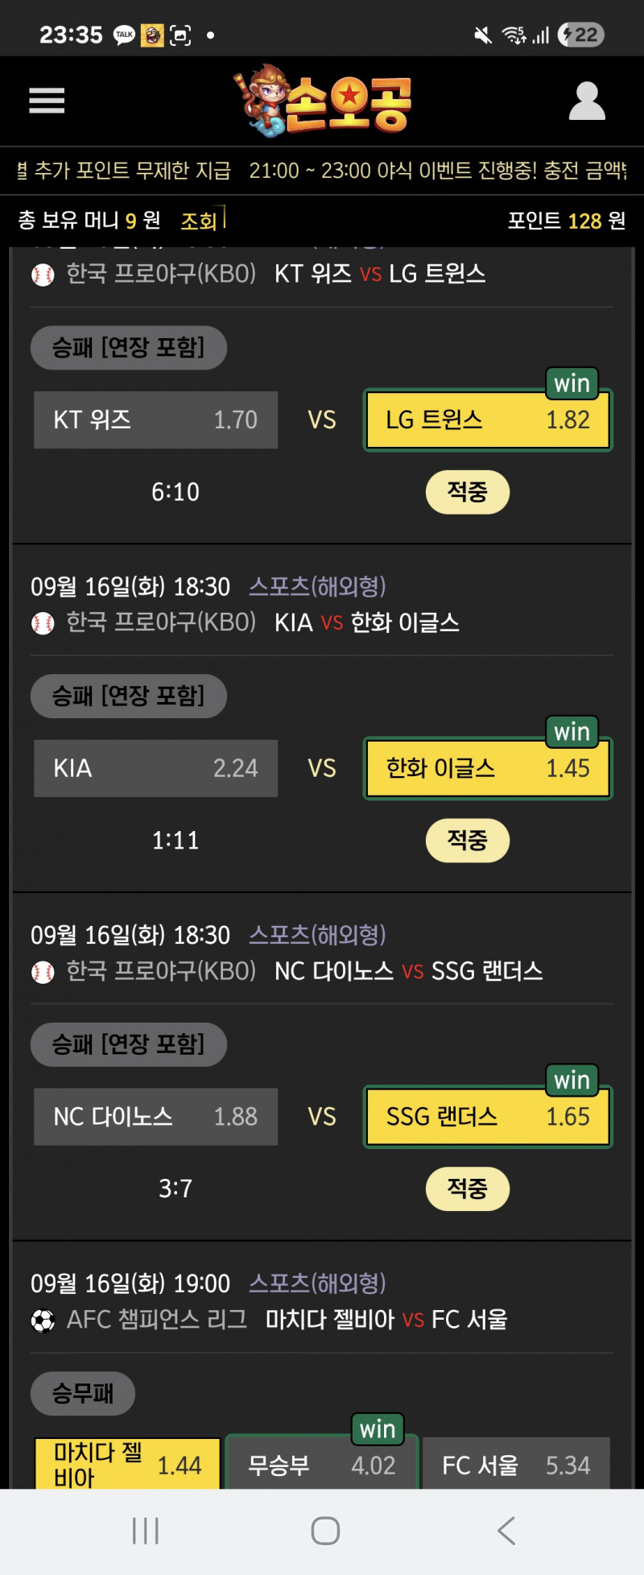Click the 조회 balance refresh link
Image resolution: width=644 pixels, height=1575 pixels.
[x=199, y=221]
